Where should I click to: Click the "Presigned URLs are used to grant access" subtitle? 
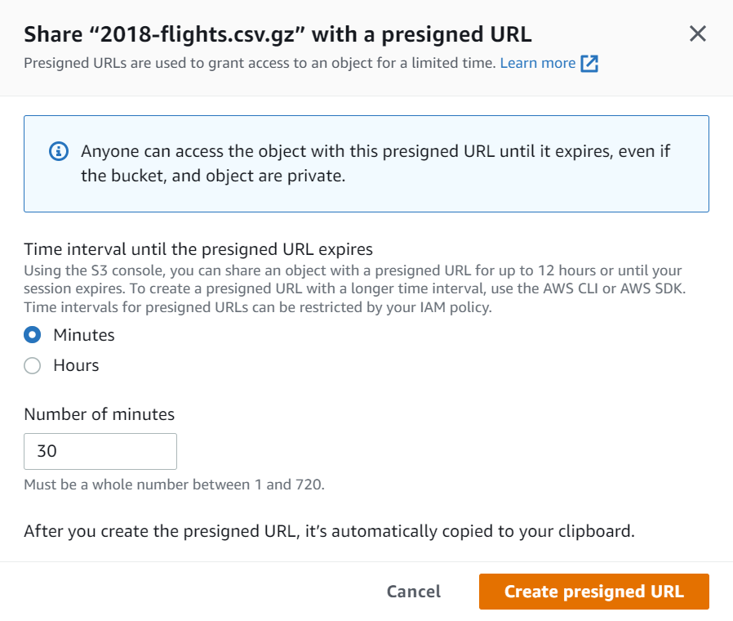click(260, 63)
